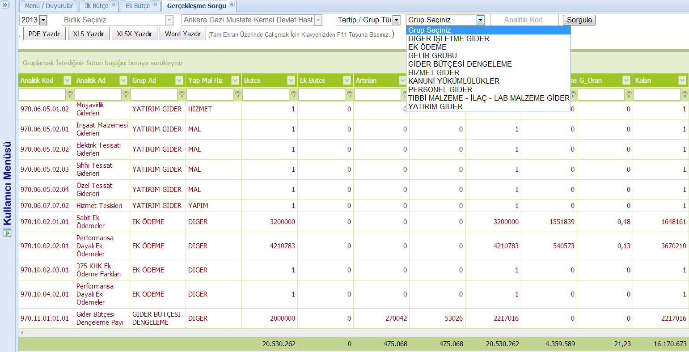
Task: Click filter input under Analitik Kod column
Action: 42,94
